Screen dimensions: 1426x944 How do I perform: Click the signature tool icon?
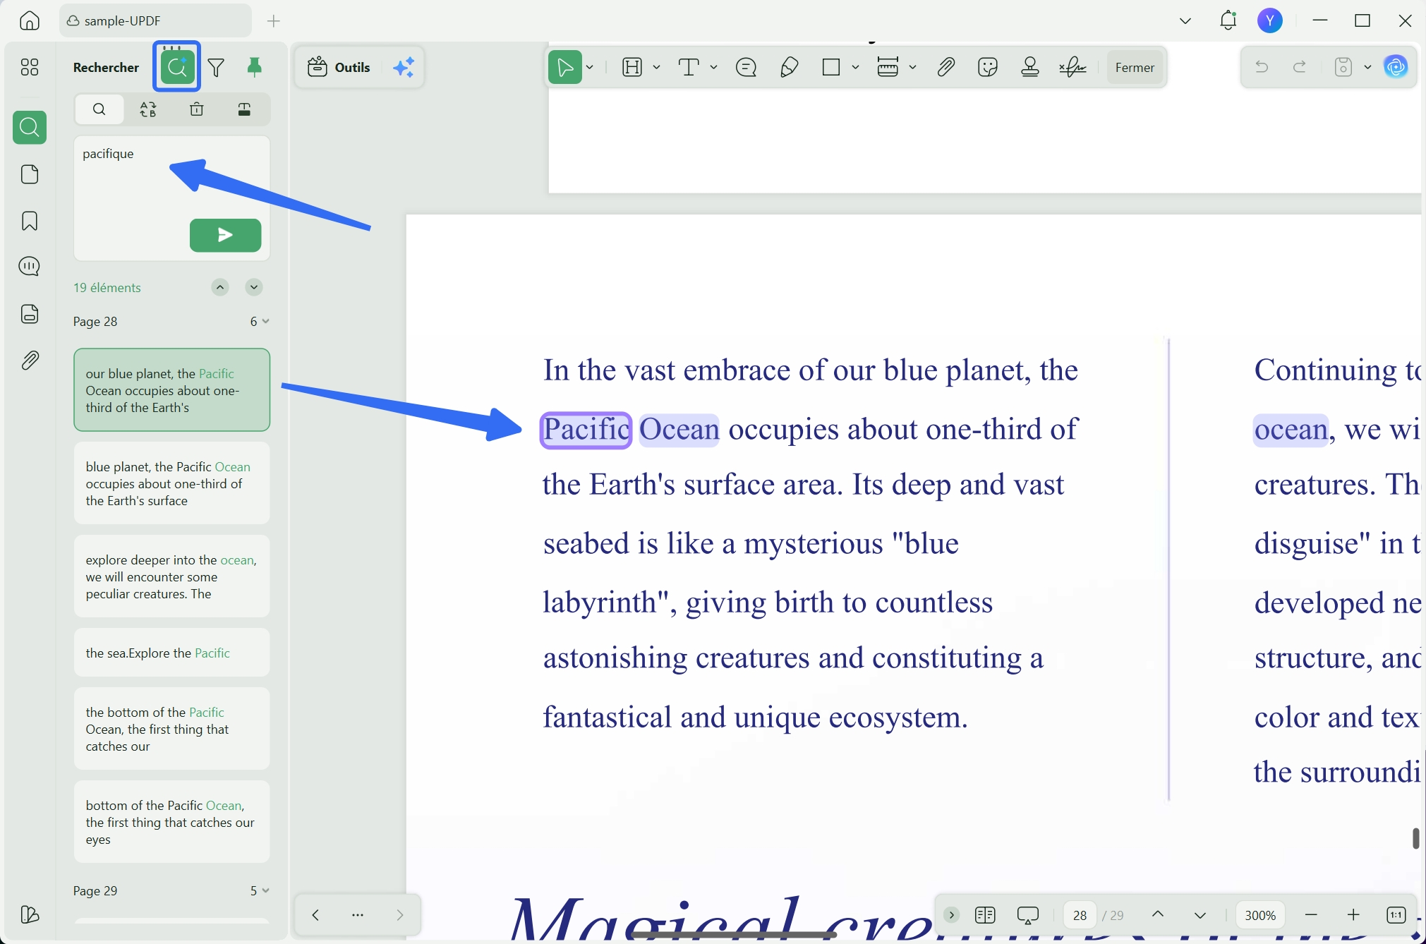click(1072, 67)
